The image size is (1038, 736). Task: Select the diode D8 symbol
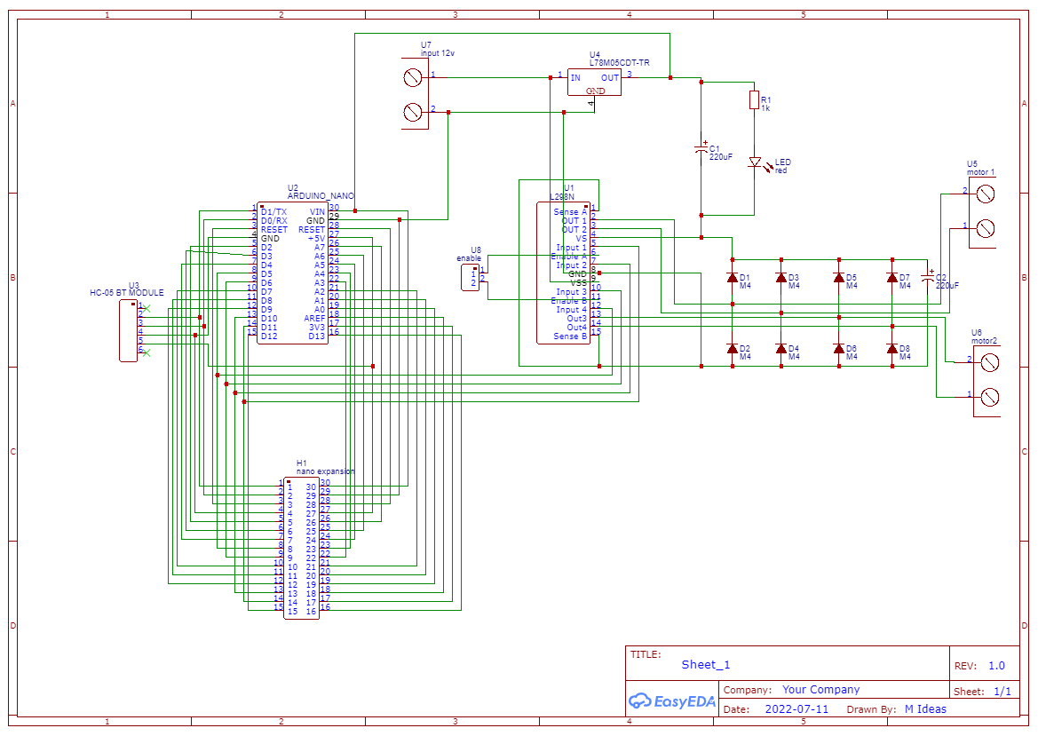pos(891,349)
